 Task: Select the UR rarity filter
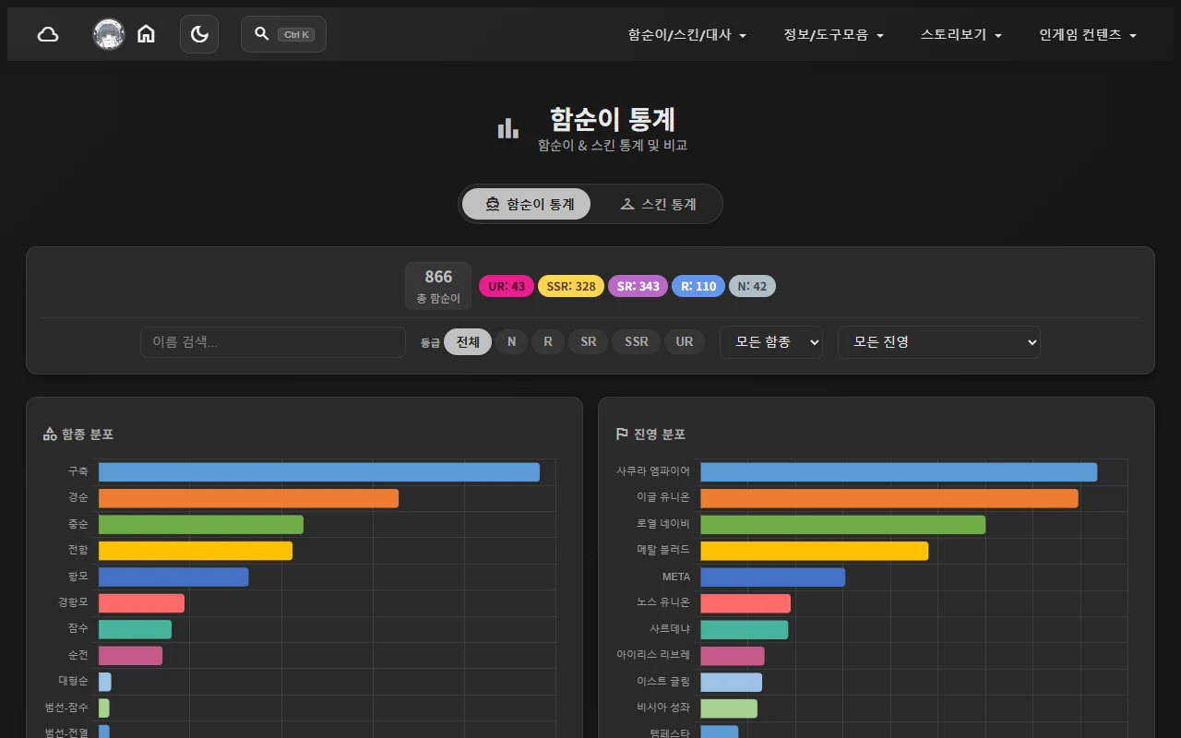685,342
